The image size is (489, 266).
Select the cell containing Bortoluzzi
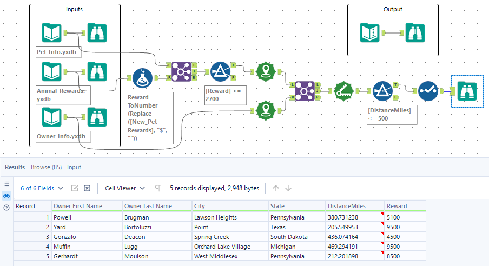click(x=157, y=227)
